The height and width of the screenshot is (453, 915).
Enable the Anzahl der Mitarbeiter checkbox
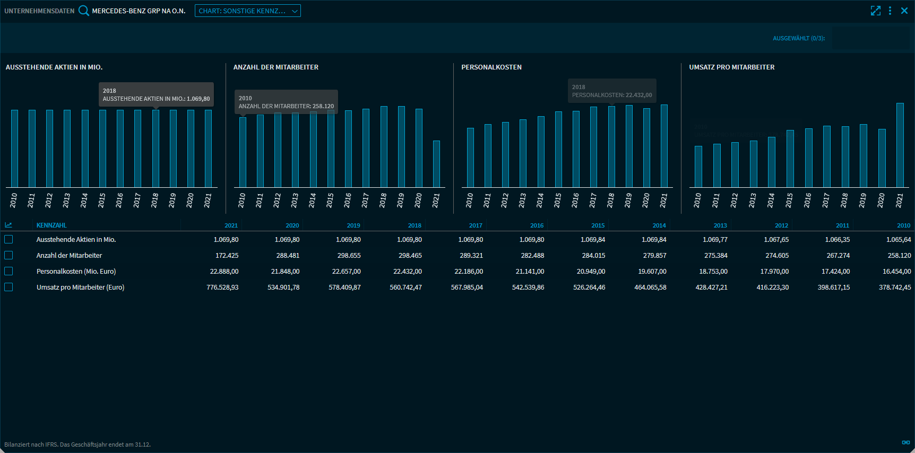point(8,256)
